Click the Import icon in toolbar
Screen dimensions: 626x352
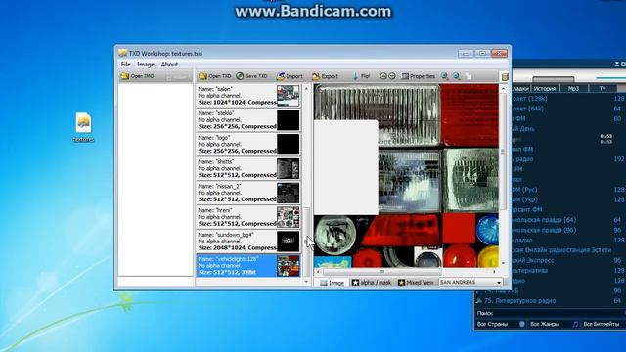tap(281, 76)
